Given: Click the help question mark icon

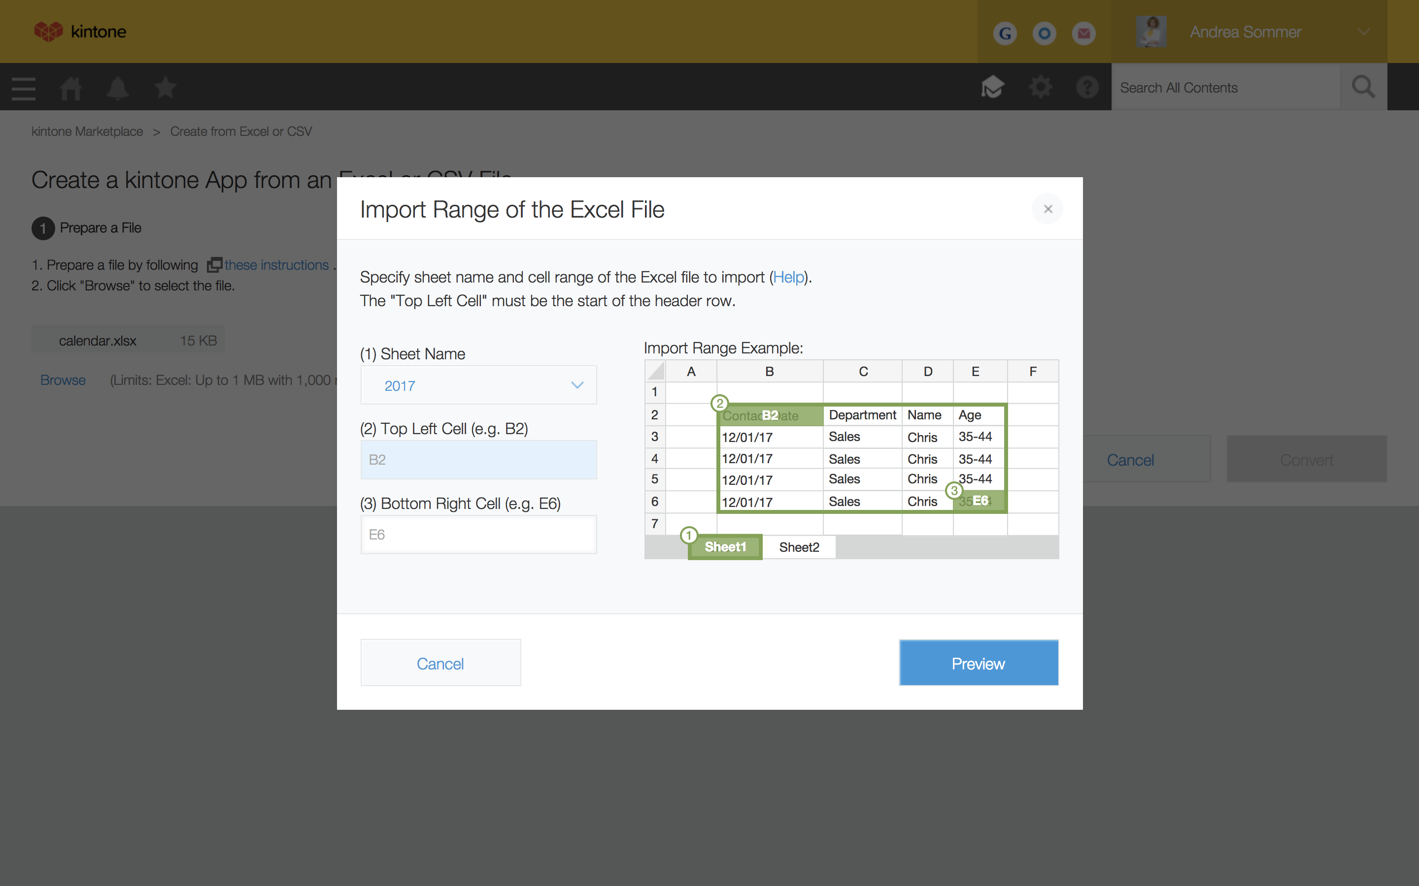Looking at the screenshot, I should (x=1087, y=87).
